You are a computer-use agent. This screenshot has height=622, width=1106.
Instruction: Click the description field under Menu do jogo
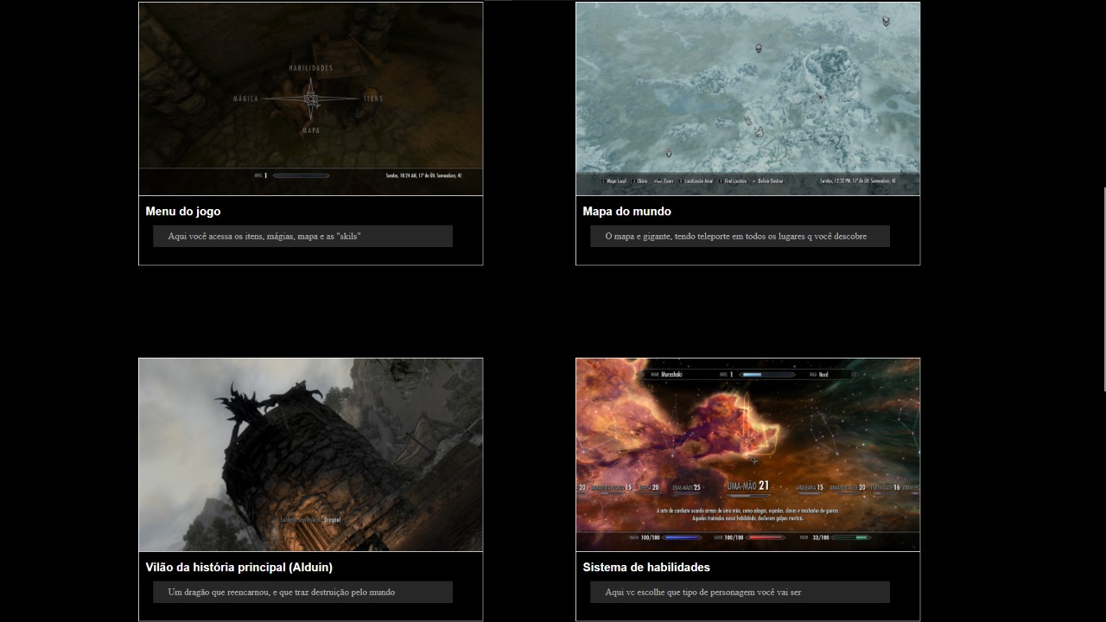pyautogui.click(x=302, y=235)
